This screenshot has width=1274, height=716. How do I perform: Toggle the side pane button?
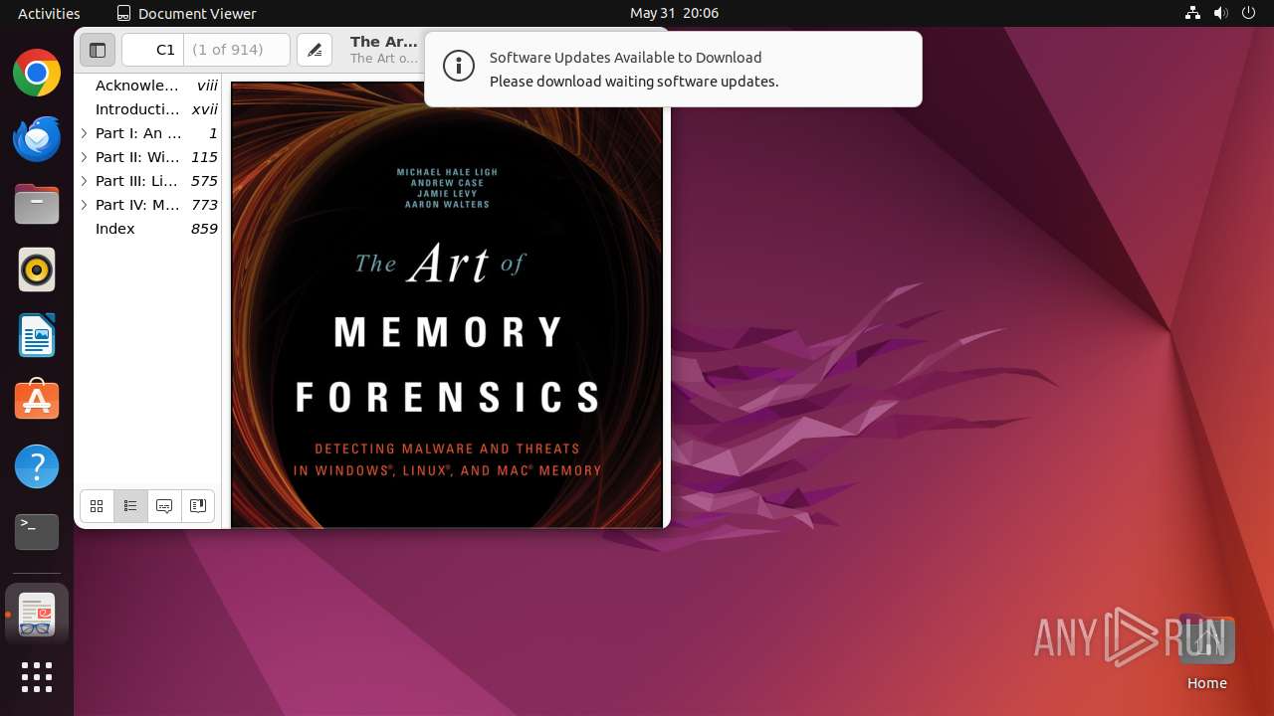(98, 50)
